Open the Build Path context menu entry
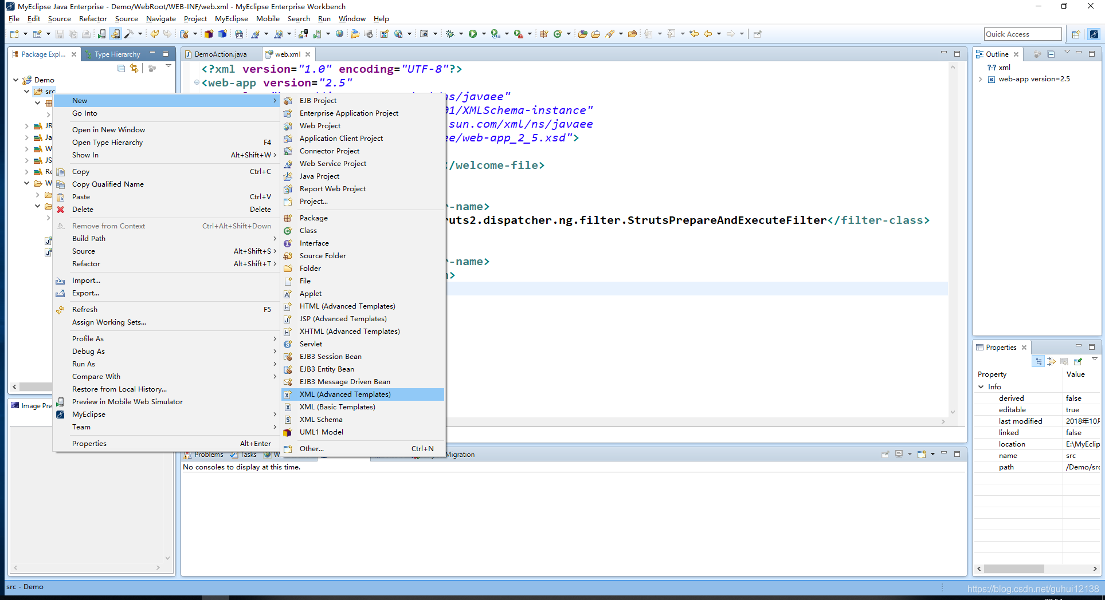 pyautogui.click(x=166, y=239)
